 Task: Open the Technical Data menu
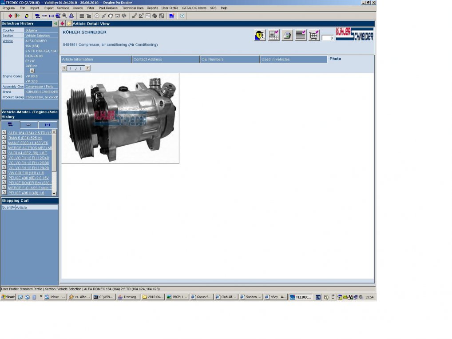tap(132, 8)
